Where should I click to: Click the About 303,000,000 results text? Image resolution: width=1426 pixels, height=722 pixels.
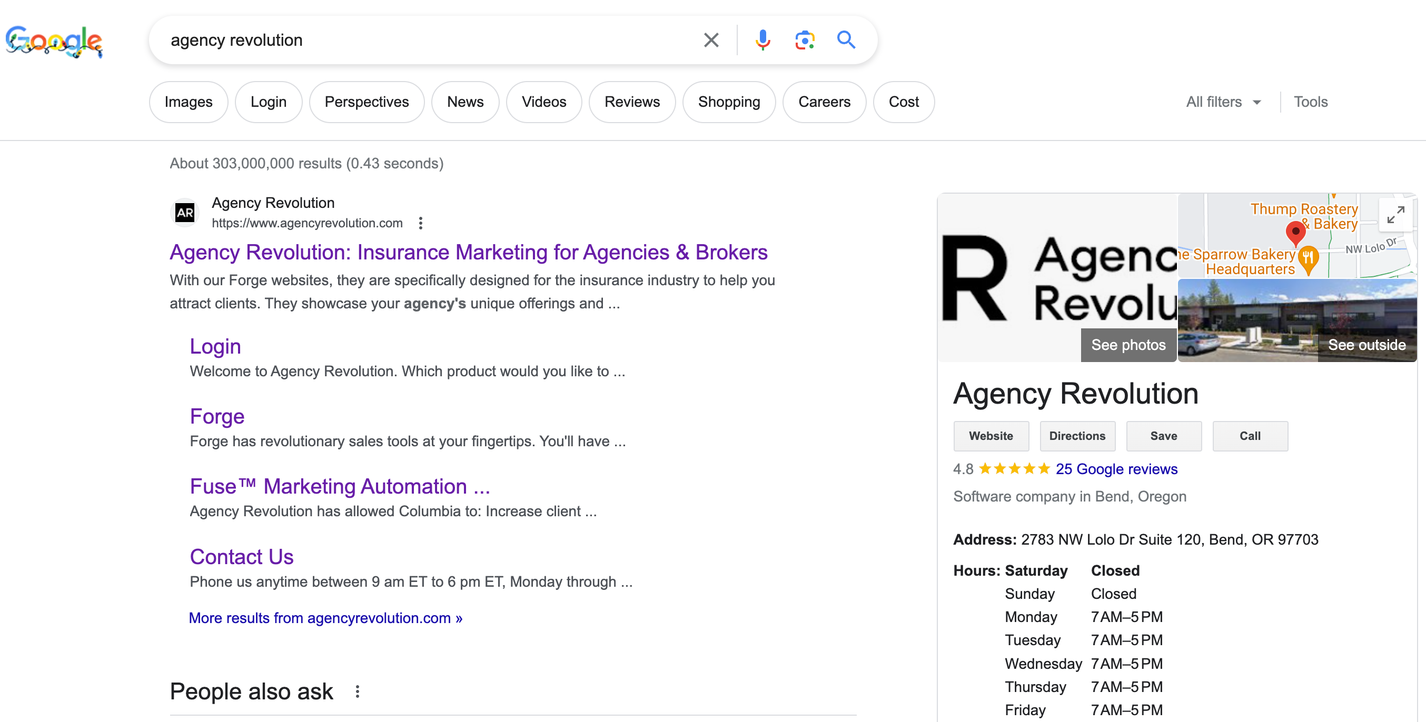pyautogui.click(x=306, y=163)
